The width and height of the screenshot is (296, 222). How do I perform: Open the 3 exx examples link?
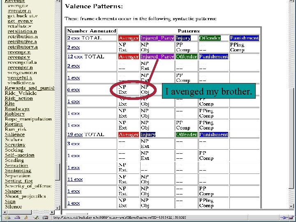[74, 143]
